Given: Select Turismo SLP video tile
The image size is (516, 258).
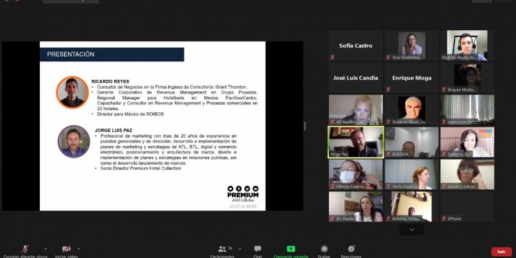Looking at the screenshot, I should 467,142.
